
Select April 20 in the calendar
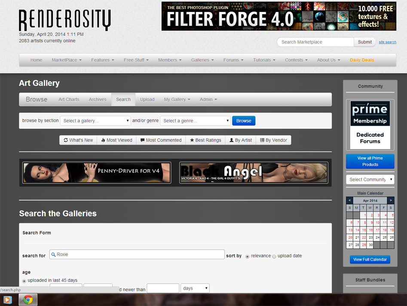click(x=350, y=238)
